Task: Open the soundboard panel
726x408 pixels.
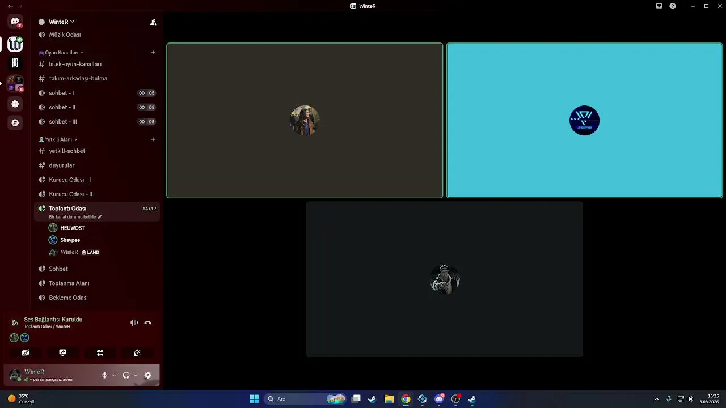Action: [137, 352]
